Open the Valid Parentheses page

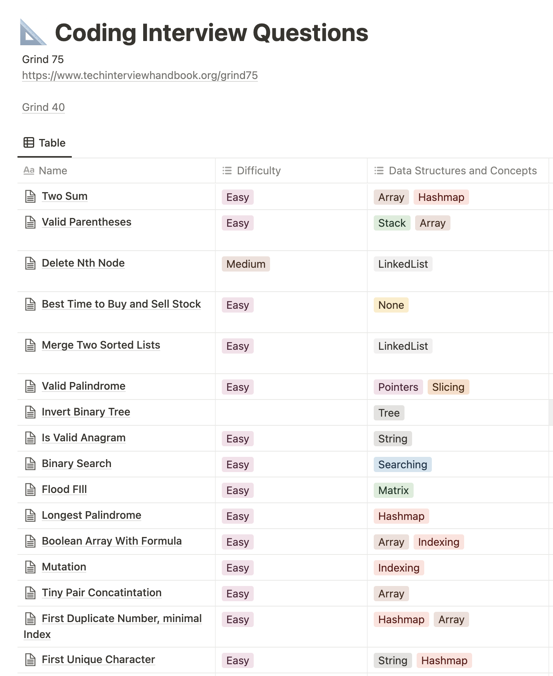point(87,222)
